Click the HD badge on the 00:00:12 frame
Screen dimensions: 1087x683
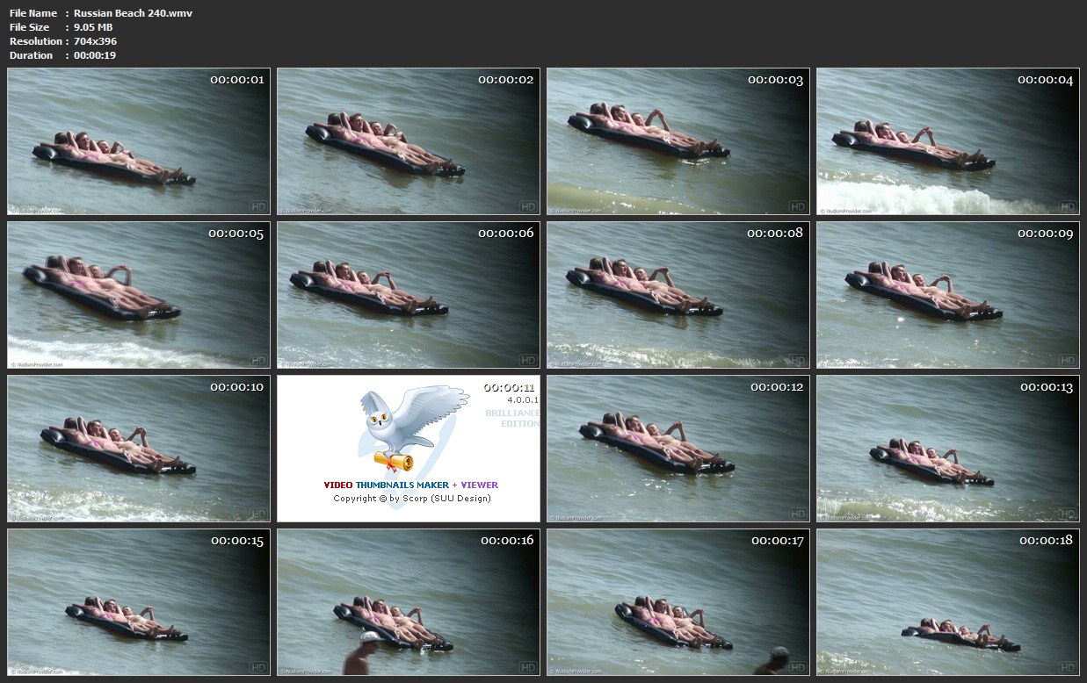pos(797,514)
